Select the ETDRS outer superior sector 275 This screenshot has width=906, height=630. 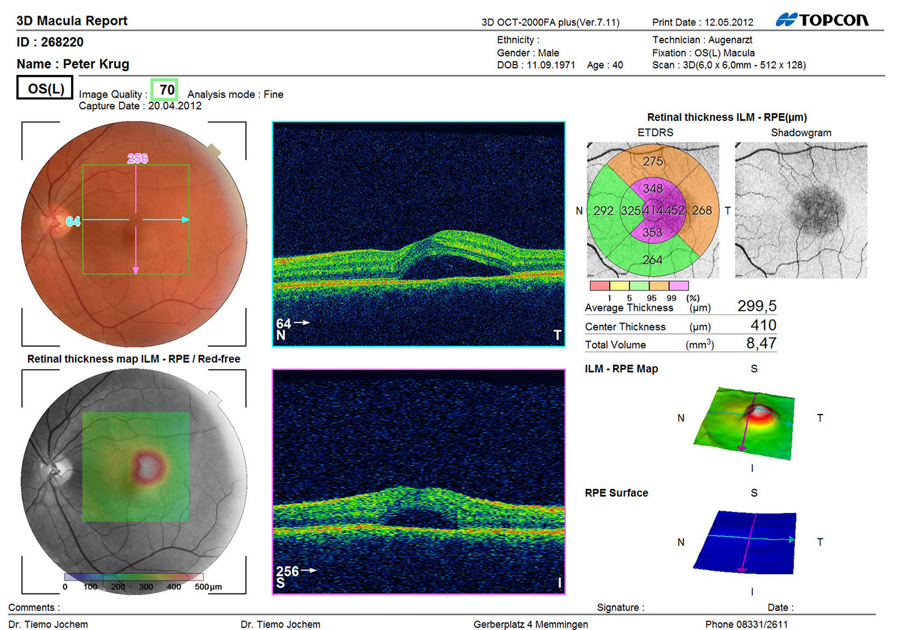point(653,161)
